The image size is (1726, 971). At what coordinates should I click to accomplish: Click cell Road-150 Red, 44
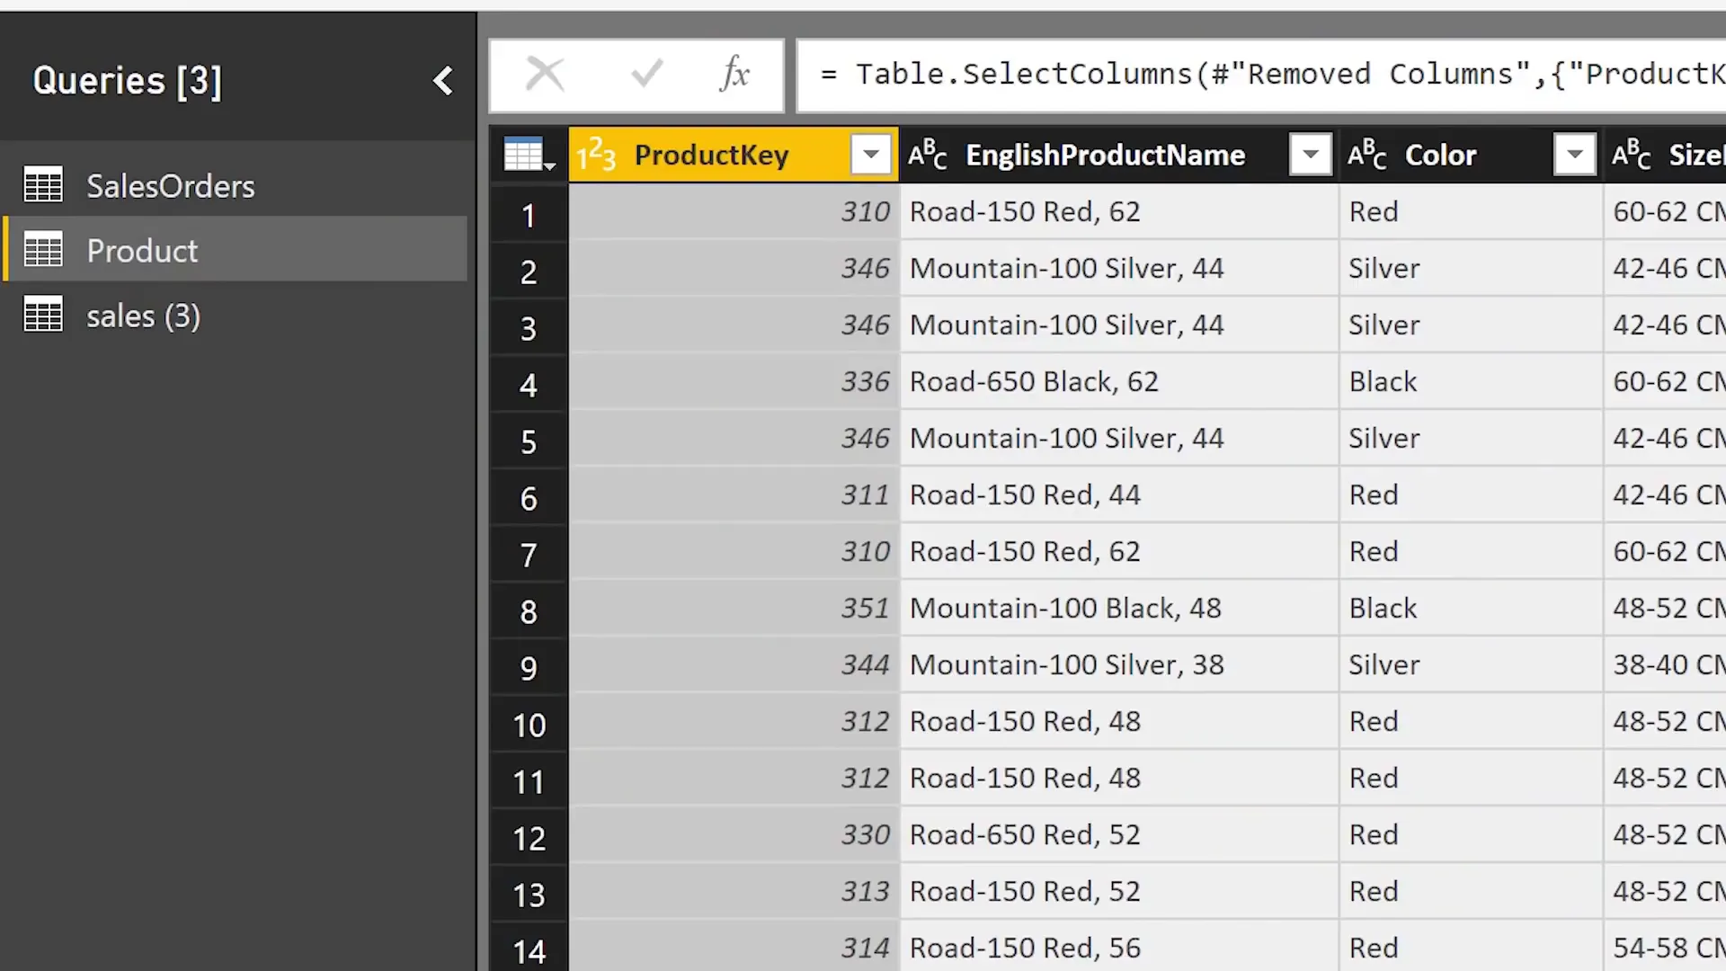click(1118, 494)
